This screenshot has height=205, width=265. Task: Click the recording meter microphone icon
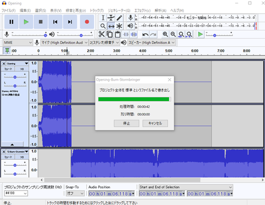130,18
